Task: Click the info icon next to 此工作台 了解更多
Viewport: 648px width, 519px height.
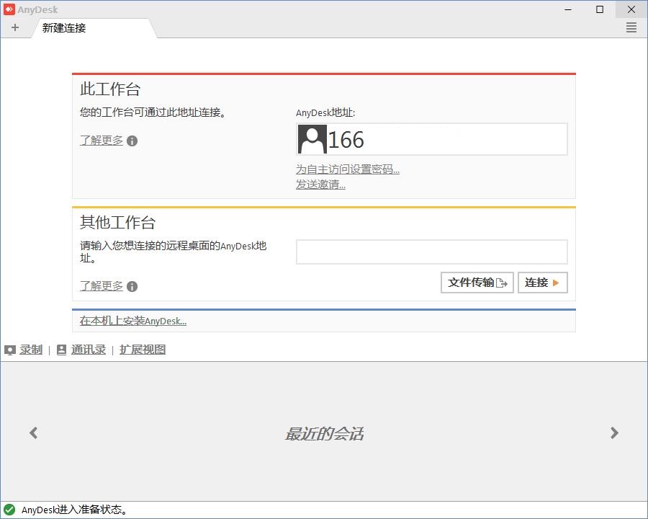Action: point(131,141)
